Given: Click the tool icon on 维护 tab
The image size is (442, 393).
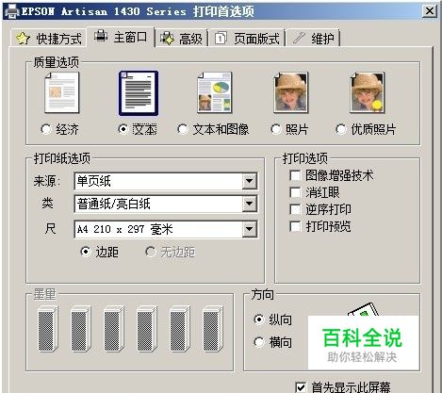Looking at the screenshot, I should coord(299,38).
